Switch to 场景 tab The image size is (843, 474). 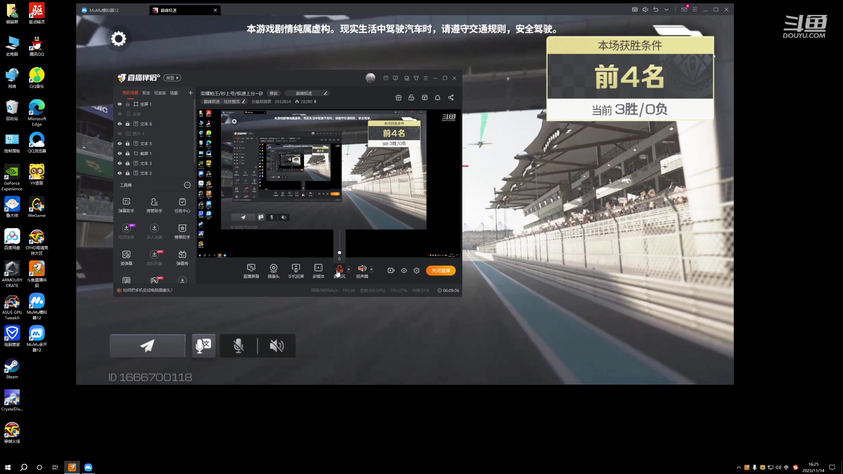[x=174, y=93]
